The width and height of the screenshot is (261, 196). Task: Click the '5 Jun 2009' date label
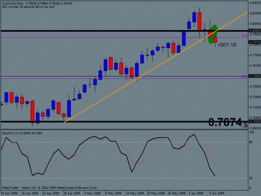coord(217,193)
